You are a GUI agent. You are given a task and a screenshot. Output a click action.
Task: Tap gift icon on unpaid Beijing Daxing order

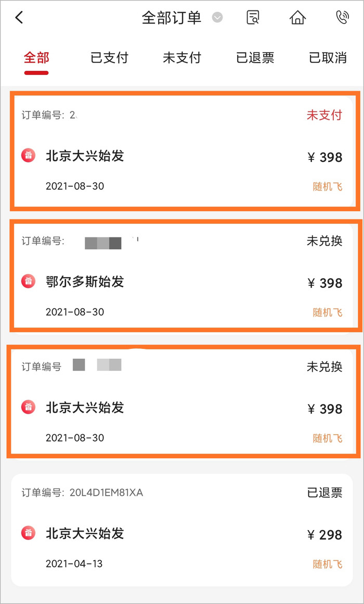28,155
